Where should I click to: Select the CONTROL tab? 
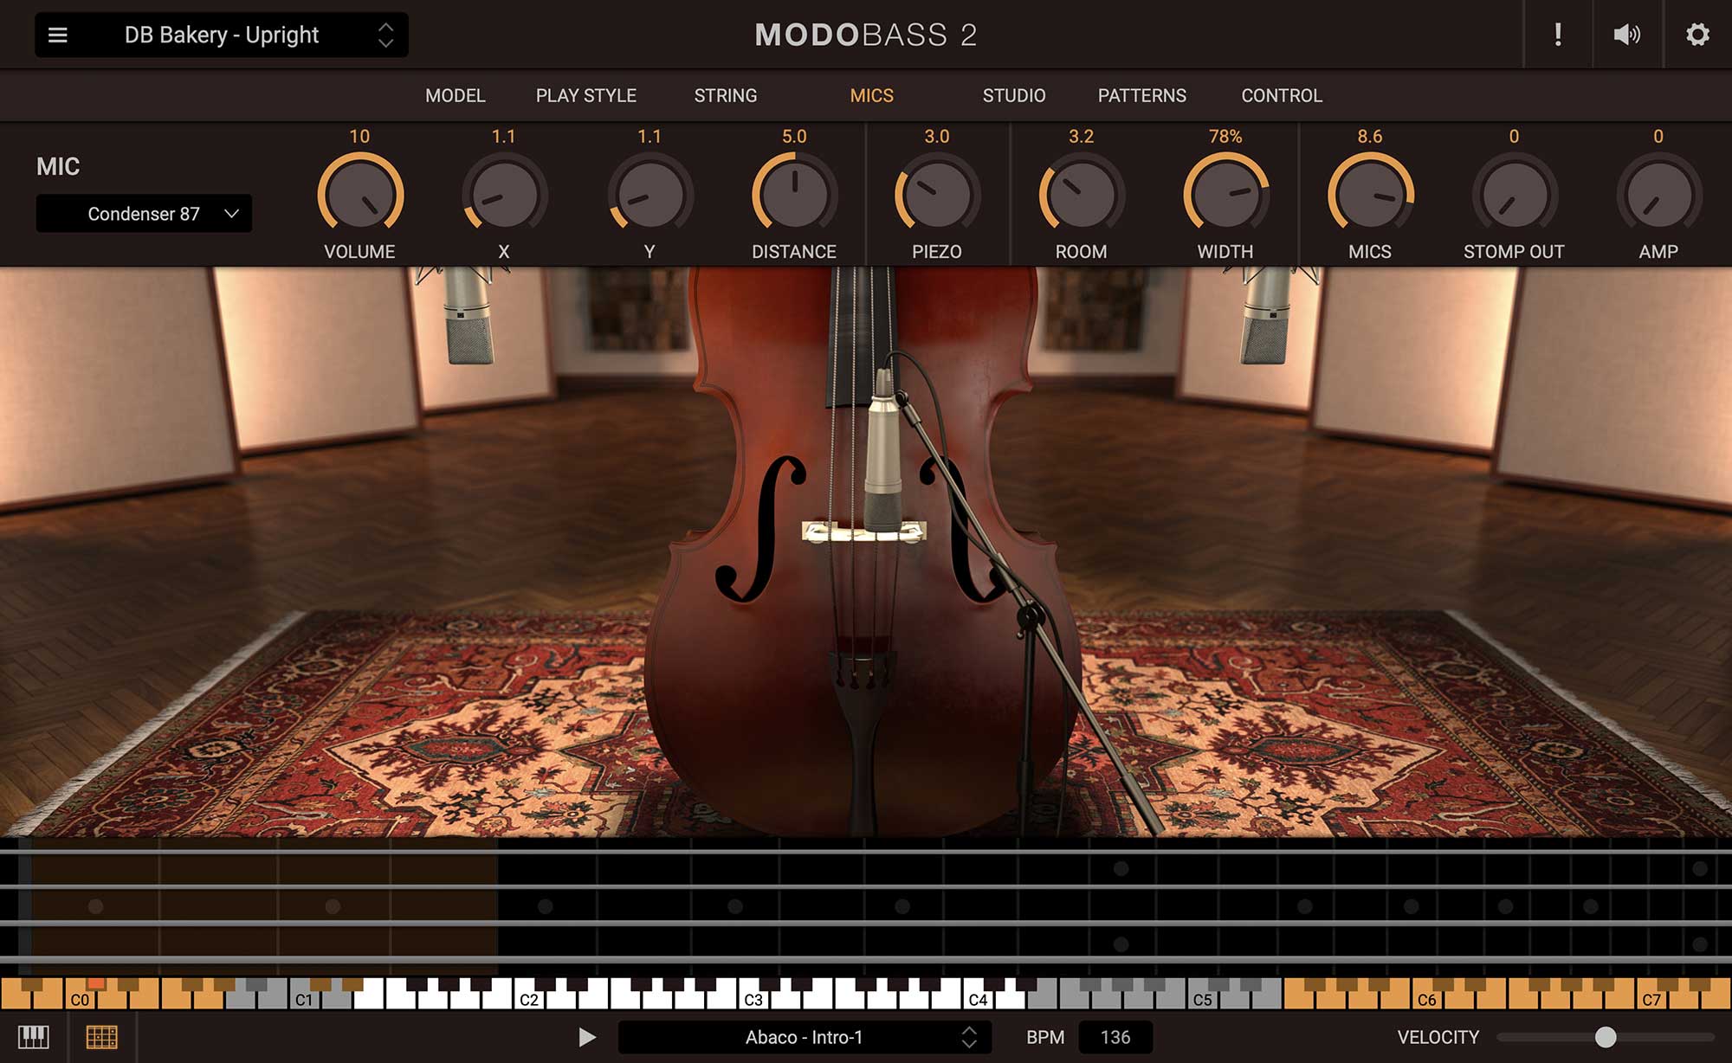point(1281,96)
